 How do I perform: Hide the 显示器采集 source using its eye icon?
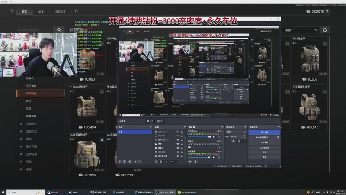coord(178,156)
